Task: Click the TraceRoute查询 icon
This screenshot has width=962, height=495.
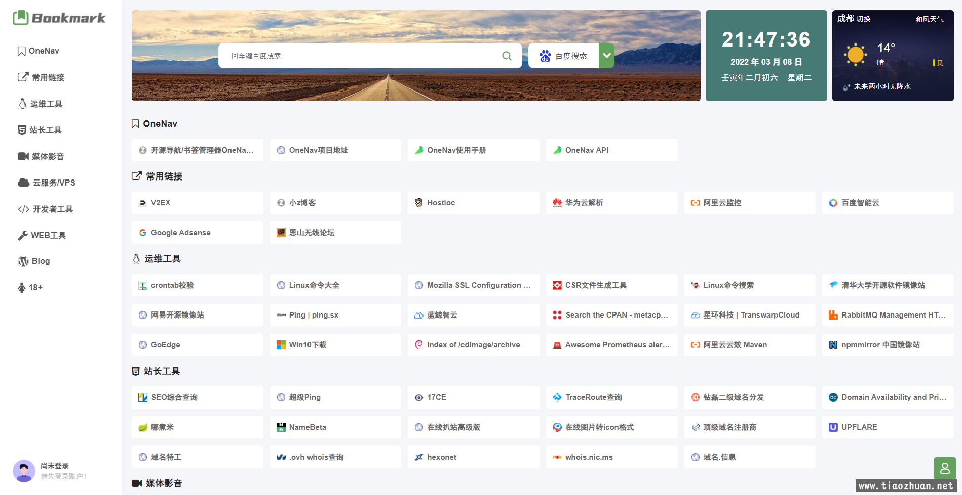Action: (557, 397)
